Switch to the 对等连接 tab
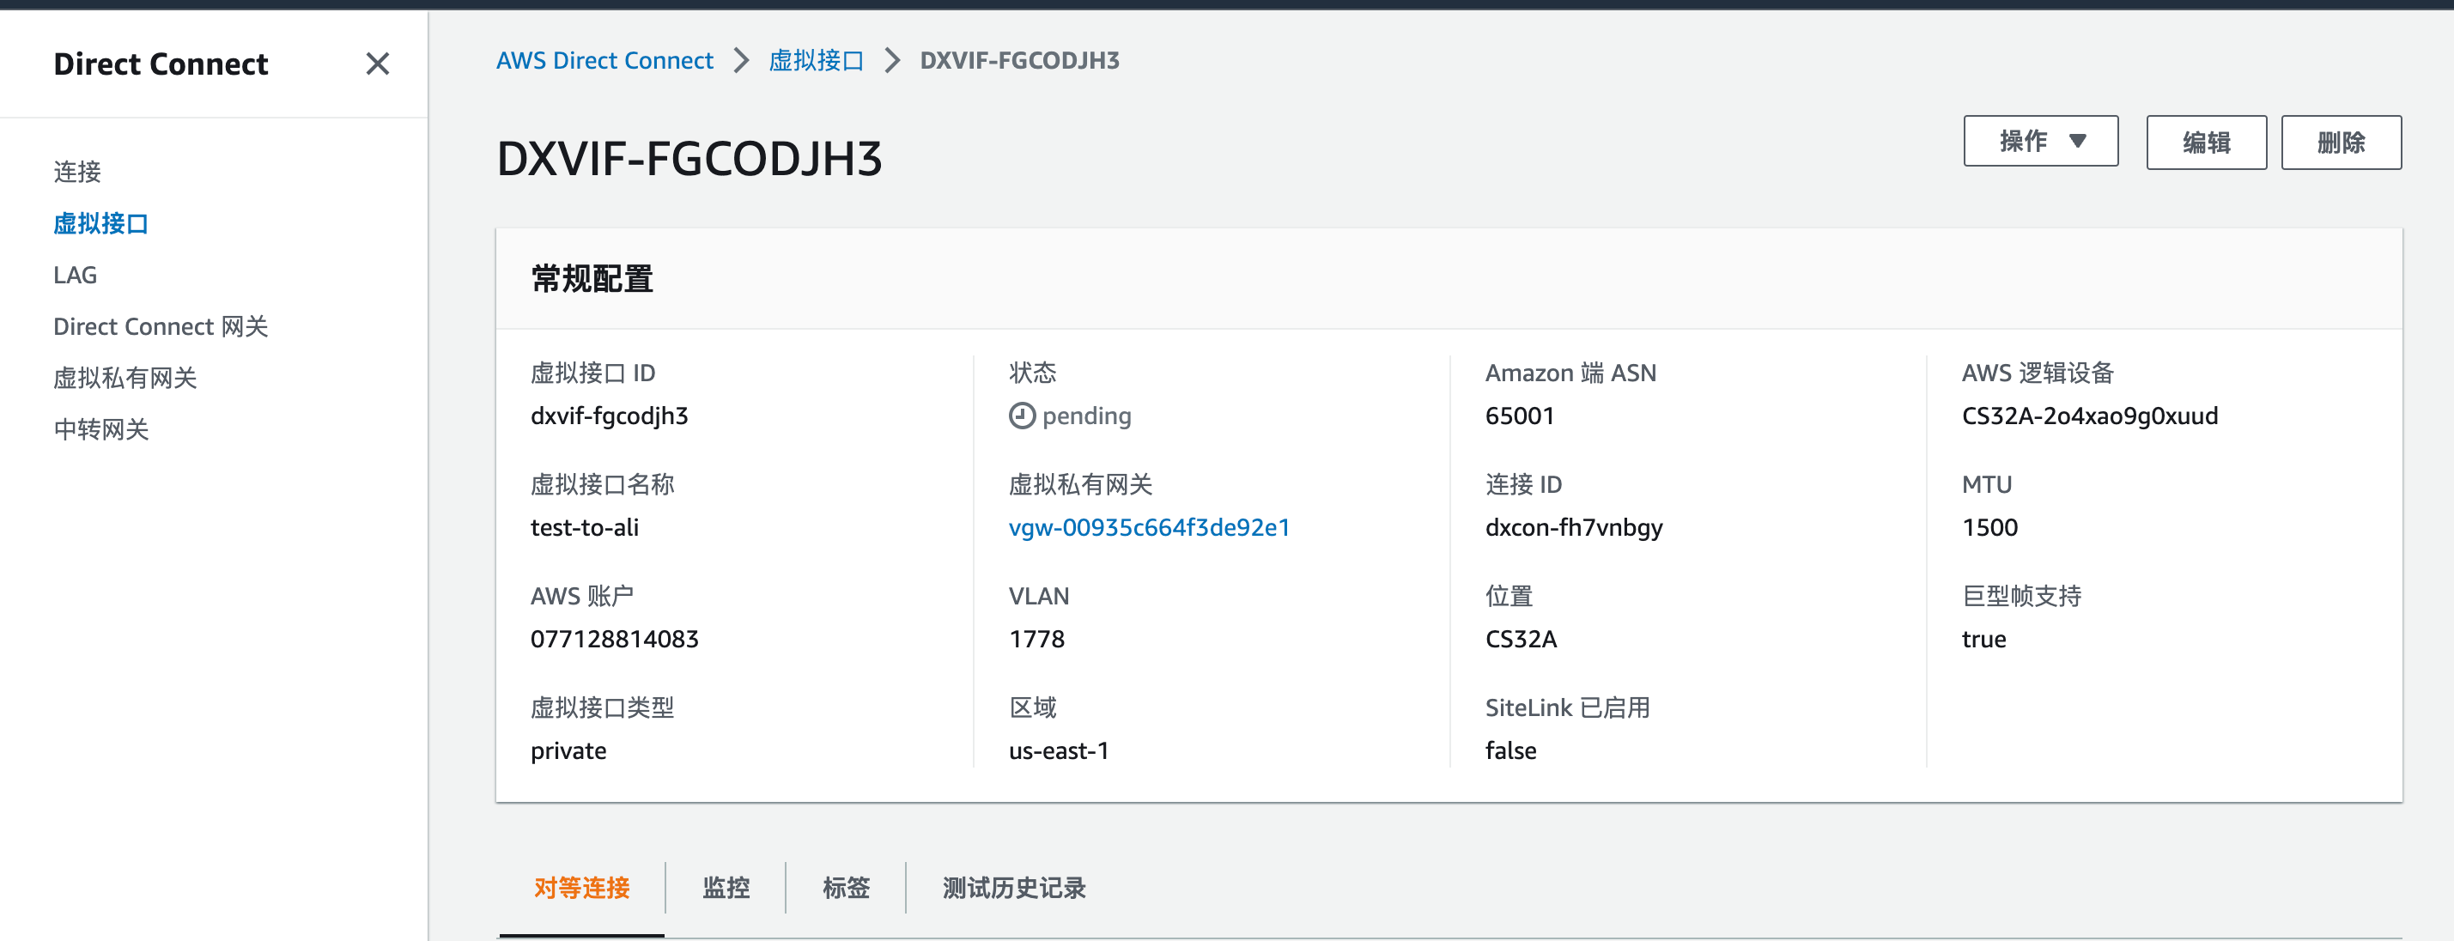The image size is (2454, 941). (x=581, y=888)
